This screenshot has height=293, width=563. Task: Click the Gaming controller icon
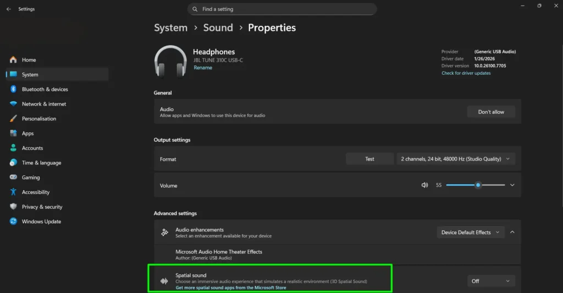[13, 177]
